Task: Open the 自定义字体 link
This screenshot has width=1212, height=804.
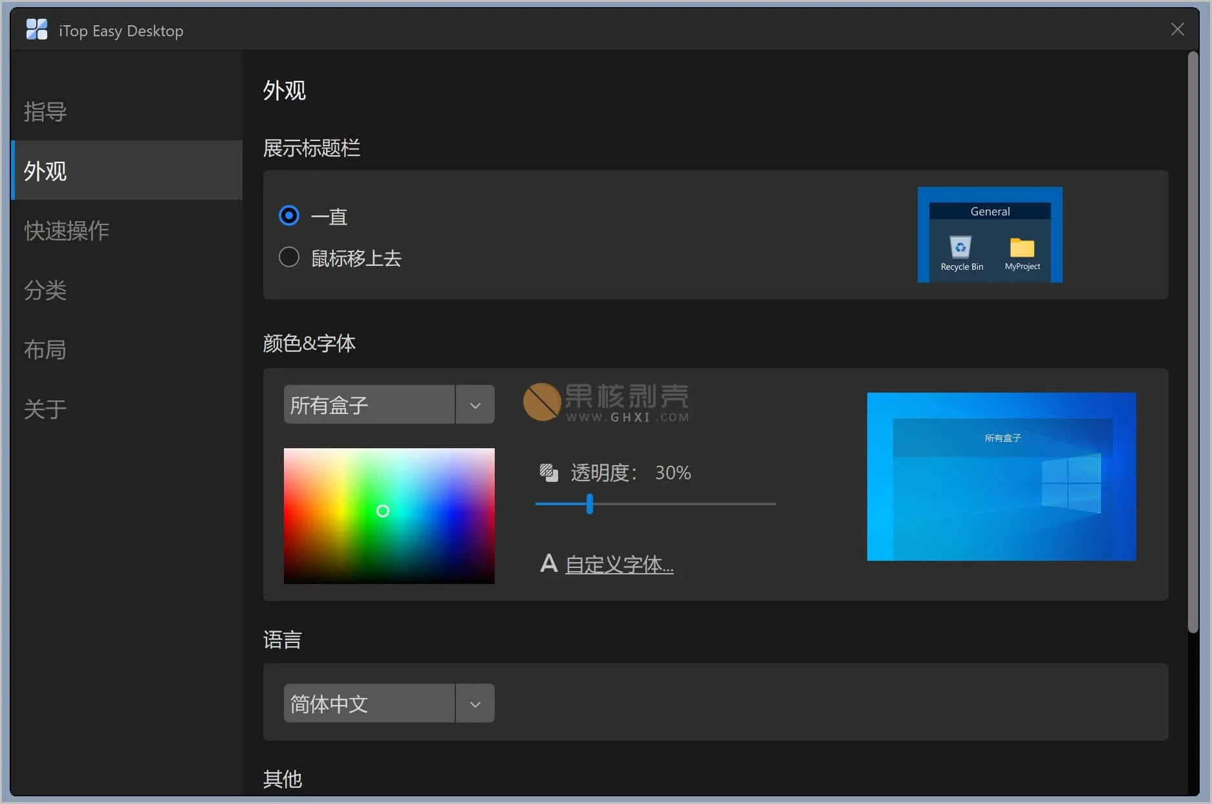Action: 619,563
